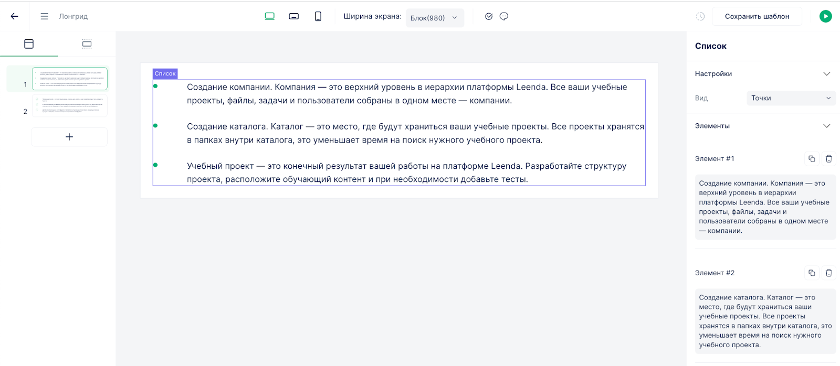The image size is (840, 366).
Task: Open the Ширина экрана Блок(980) dropdown
Action: click(x=434, y=18)
